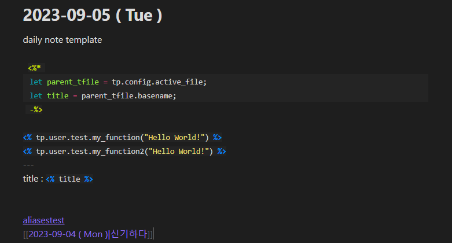Click the my_function2("Hello World!") call line
Viewport: 452px width, 243px height.
coord(124,152)
